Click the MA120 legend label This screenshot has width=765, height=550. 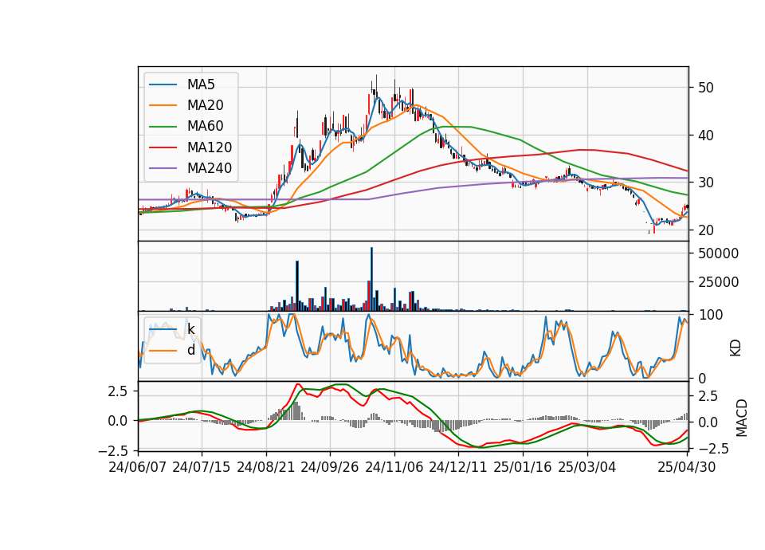210,147
